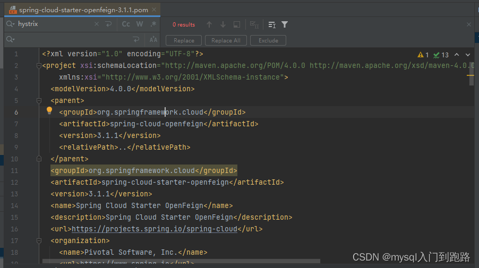The height and width of the screenshot is (268, 479).
Task: Click name Pivotal Software, Inc. line
Action: 133,253
